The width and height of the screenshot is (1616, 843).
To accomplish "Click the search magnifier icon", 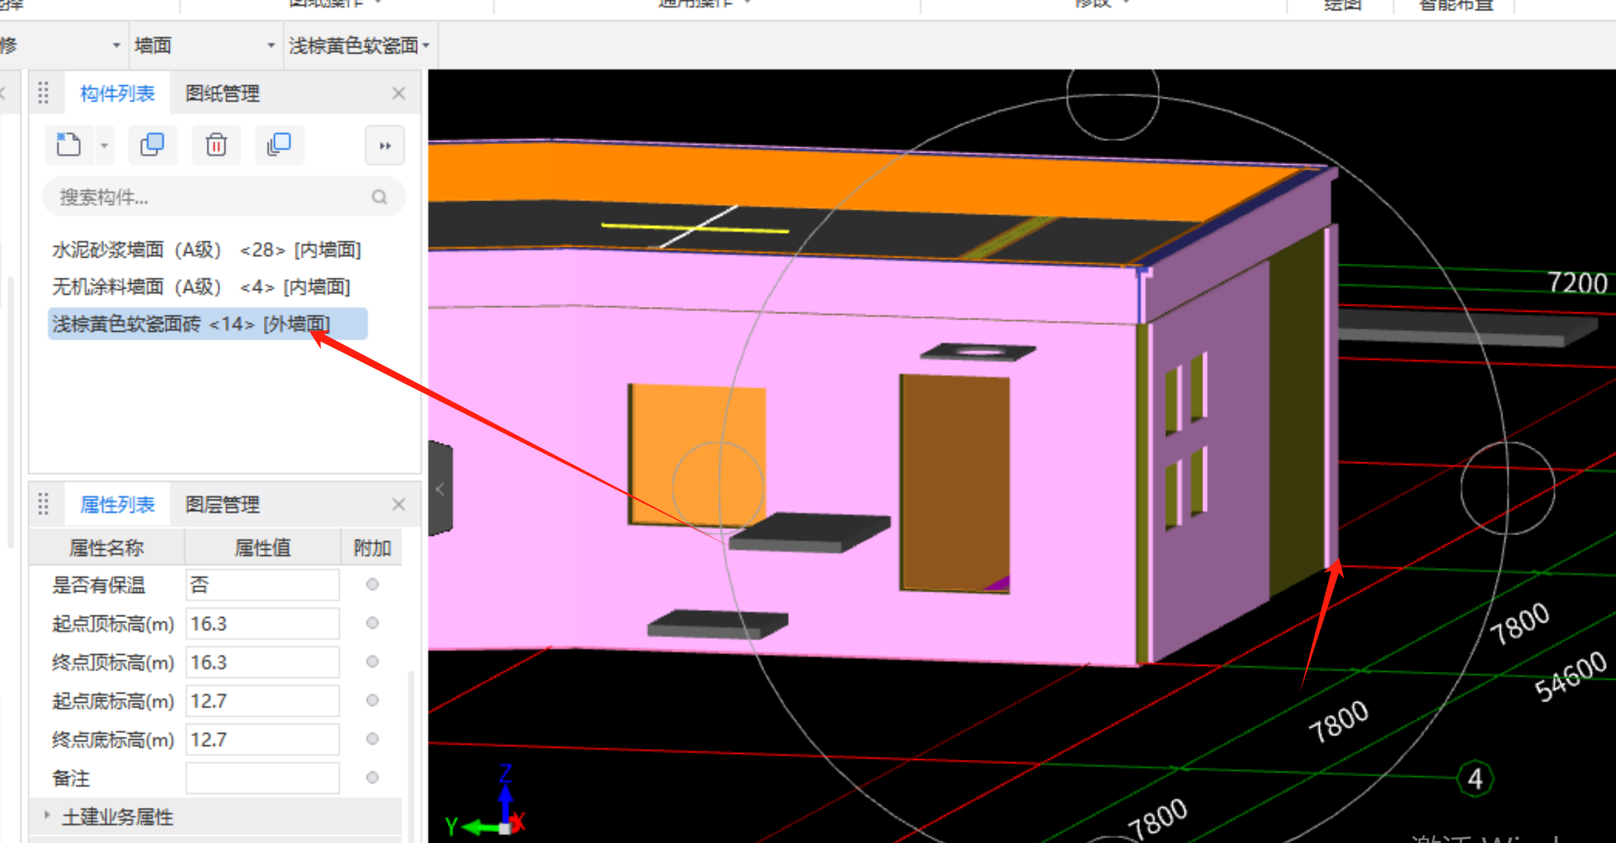I will (x=379, y=197).
